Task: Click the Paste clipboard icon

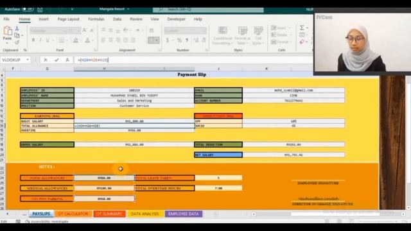Action: (7, 31)
